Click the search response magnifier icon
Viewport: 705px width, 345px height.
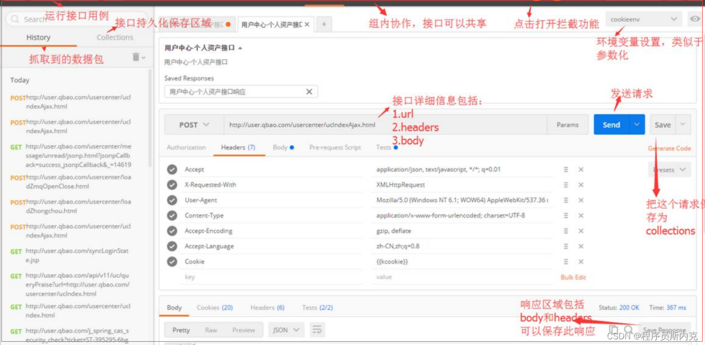[x=628, y=330]
